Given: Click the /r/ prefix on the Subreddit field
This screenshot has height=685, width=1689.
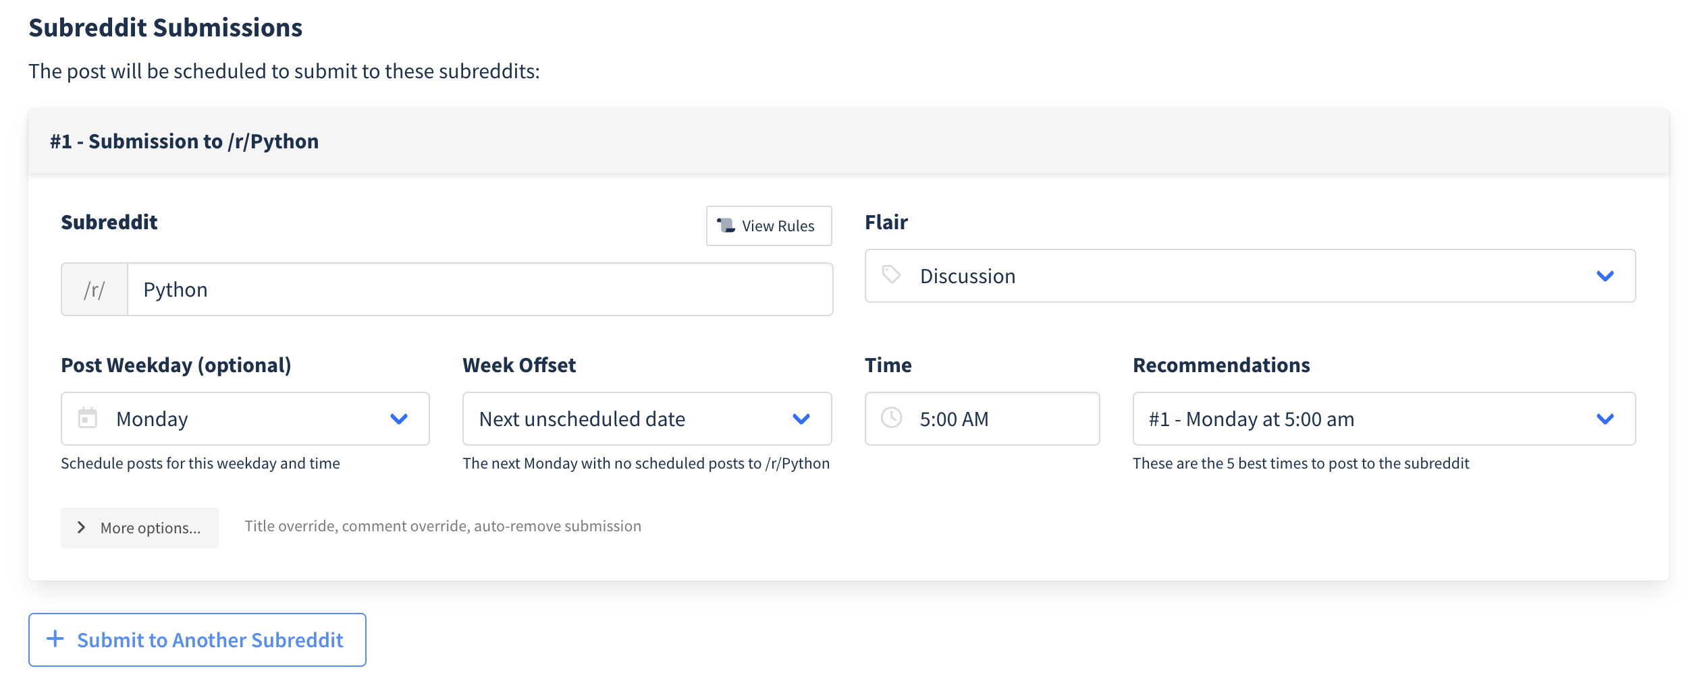Looking at the screenshot, I should (95, 289).
